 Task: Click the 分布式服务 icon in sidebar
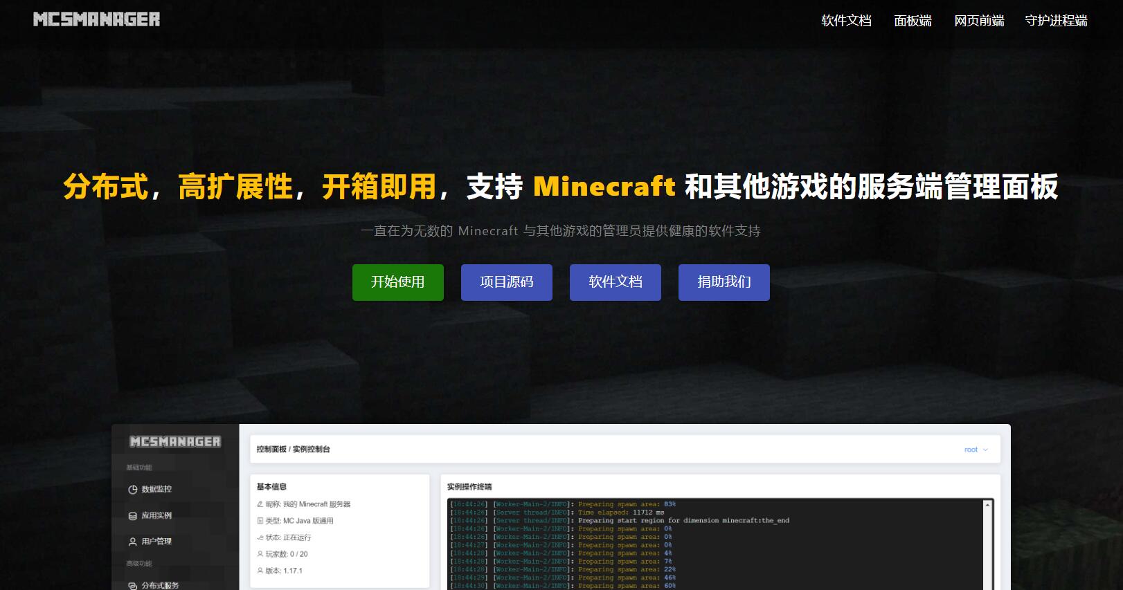click(133, 586)
